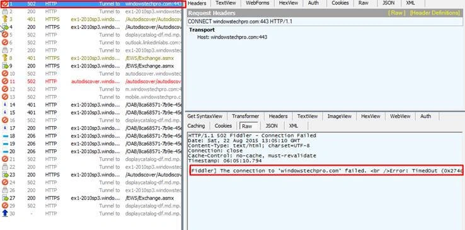The image size is (465, 230).
Task: Click the partial content icon of session 19
Action: click(5, 144)
